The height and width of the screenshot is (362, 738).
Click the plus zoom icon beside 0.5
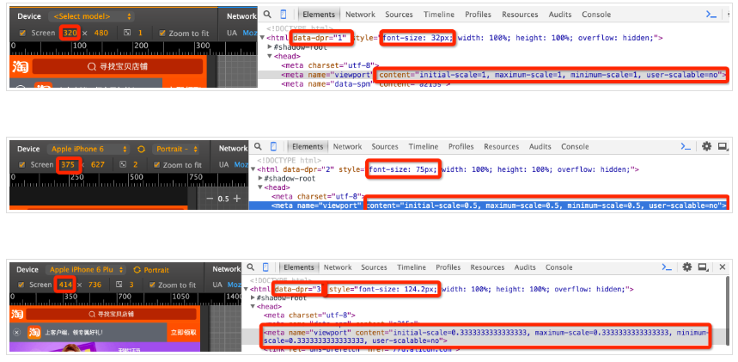pyautogui.click(x=237, y=199)
